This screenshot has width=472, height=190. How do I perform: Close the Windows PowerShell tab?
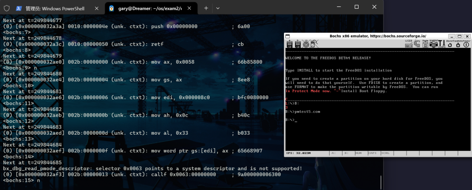96,8
